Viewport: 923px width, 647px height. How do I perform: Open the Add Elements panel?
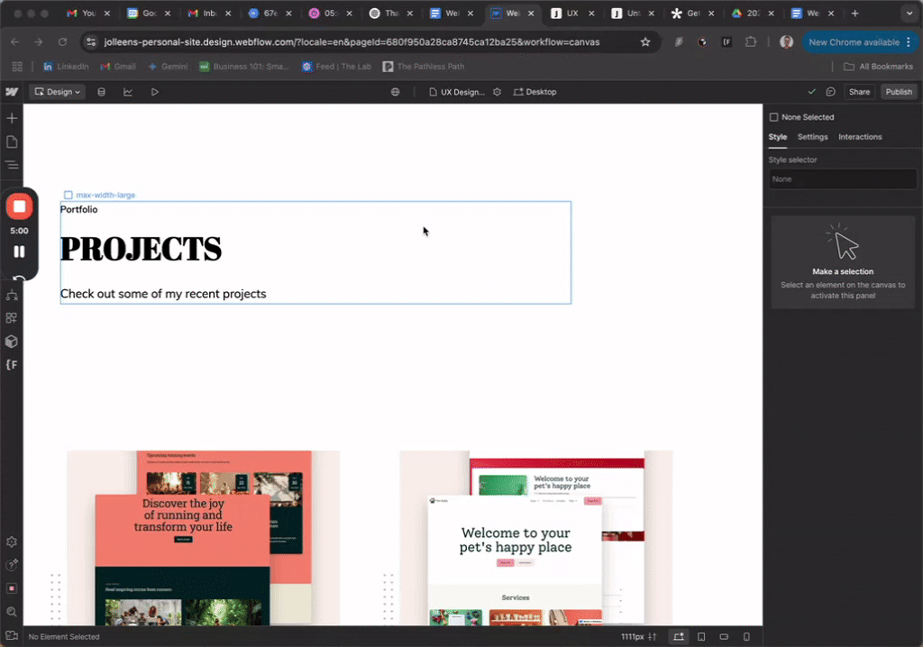pos(12,117)
